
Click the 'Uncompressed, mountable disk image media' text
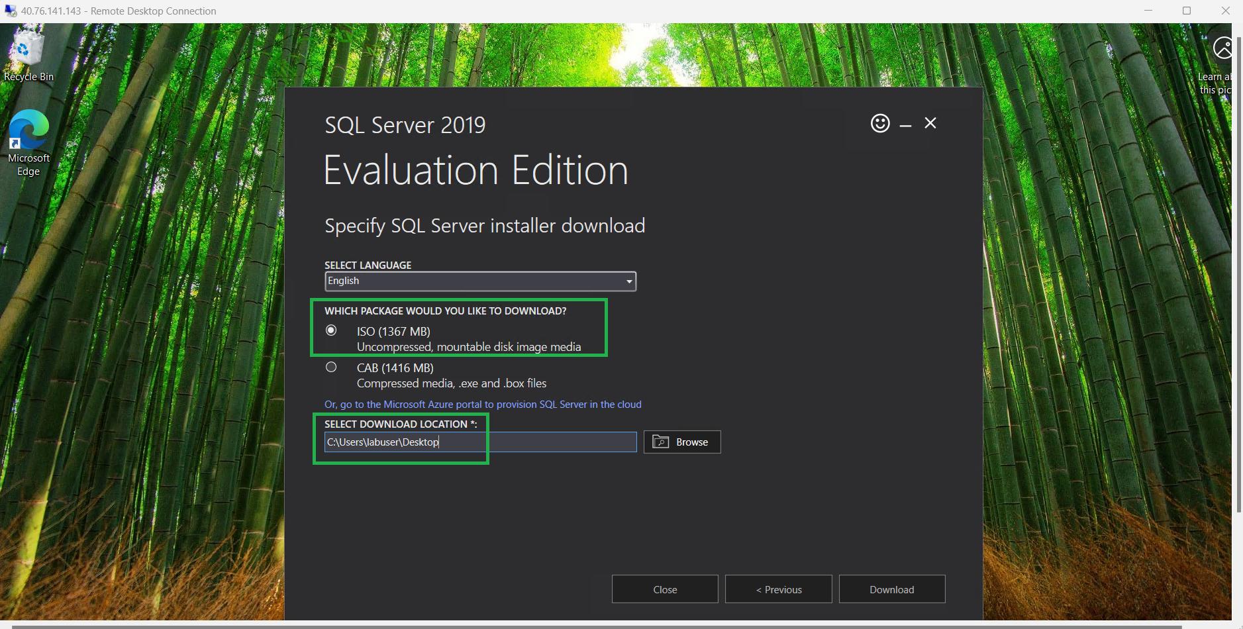click(x=469, y=346)
